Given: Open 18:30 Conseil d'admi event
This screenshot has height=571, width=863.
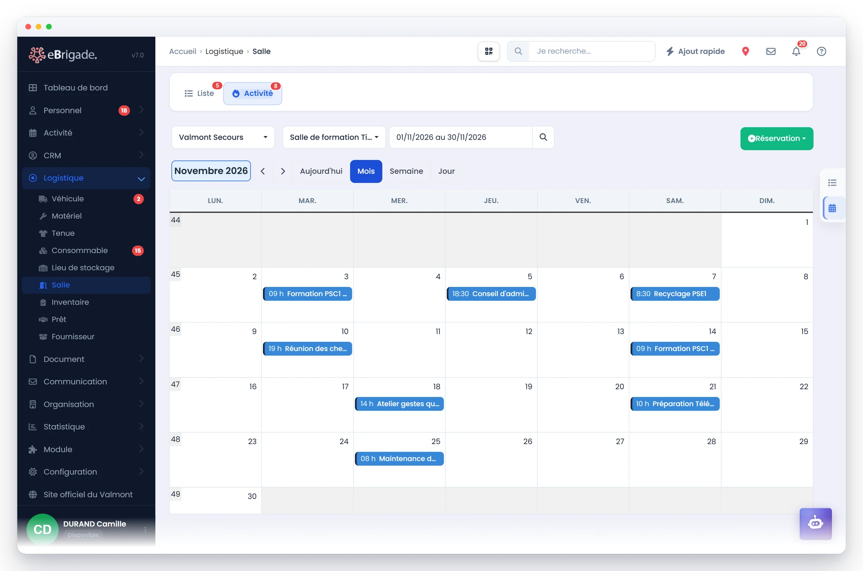Looking at the screenshot, I should coord(491,294).
